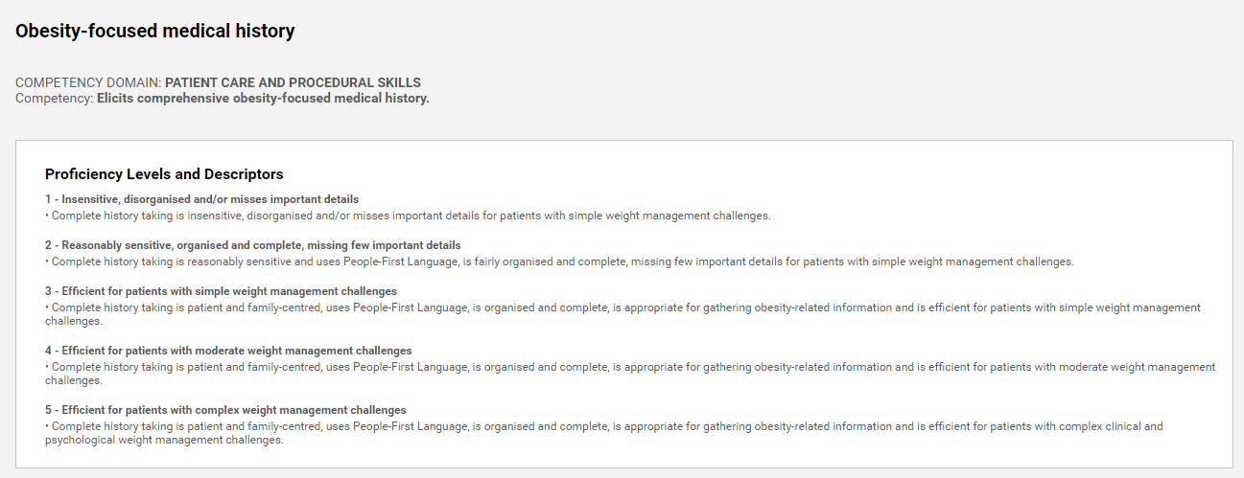Select level 5 complex weight management heading
This screenshot has width=1244, height=478.
tap(225, 410)
